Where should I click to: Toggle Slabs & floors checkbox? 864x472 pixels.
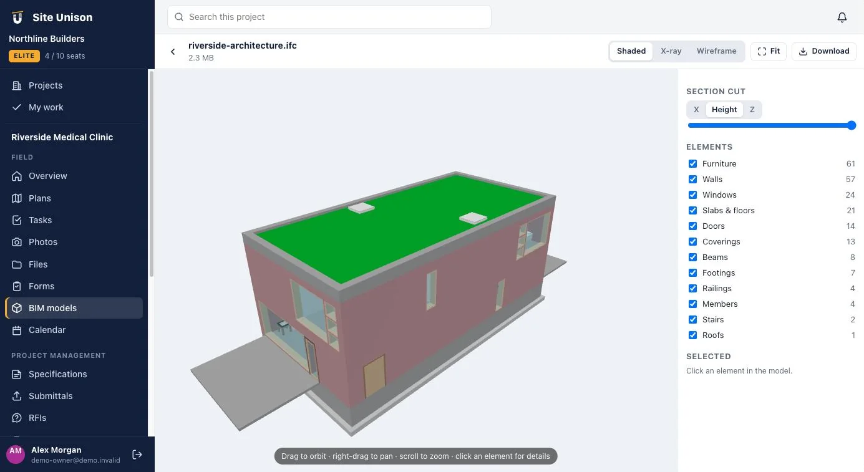[692, 210]
